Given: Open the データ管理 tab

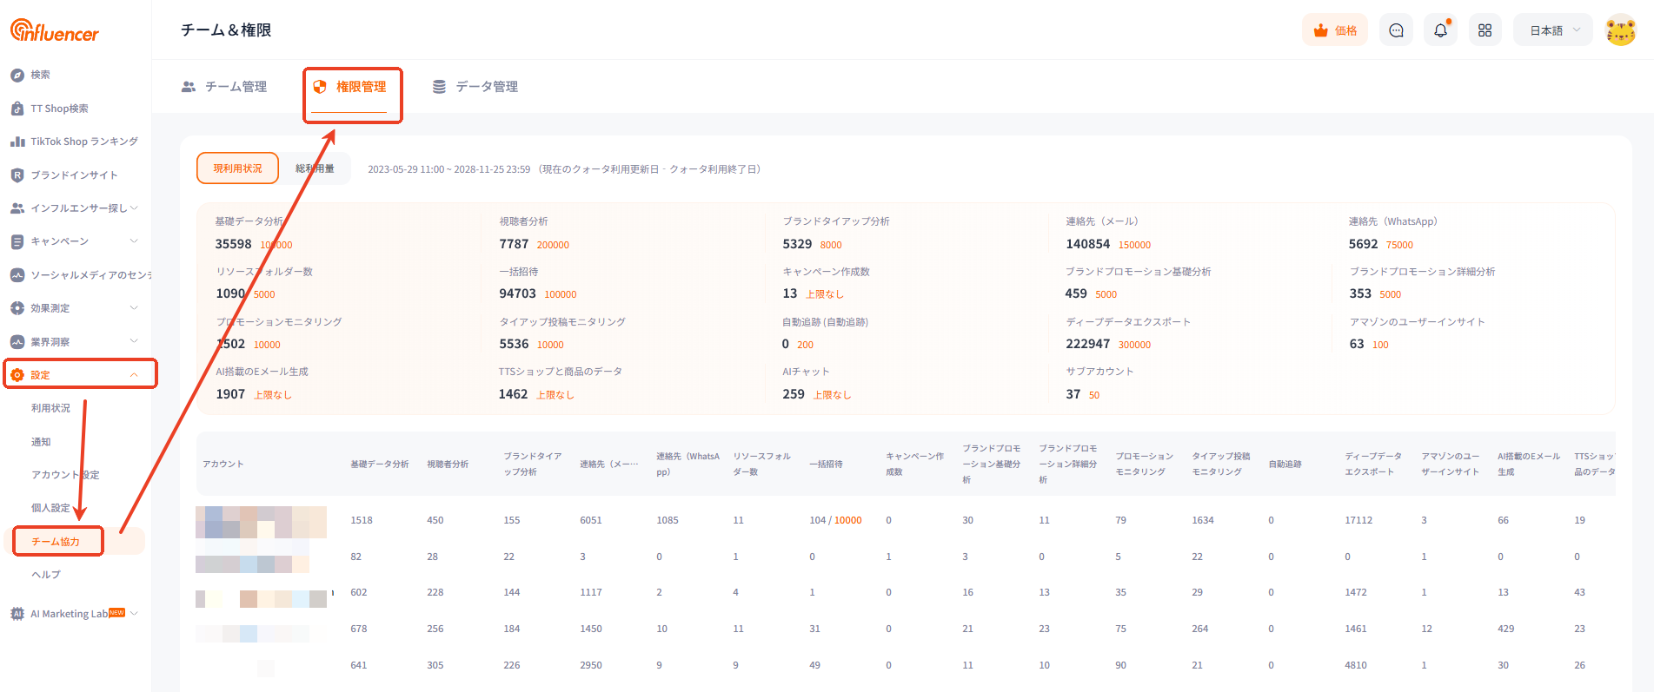Looking at the screenshot, I should [x=475, y=87].
